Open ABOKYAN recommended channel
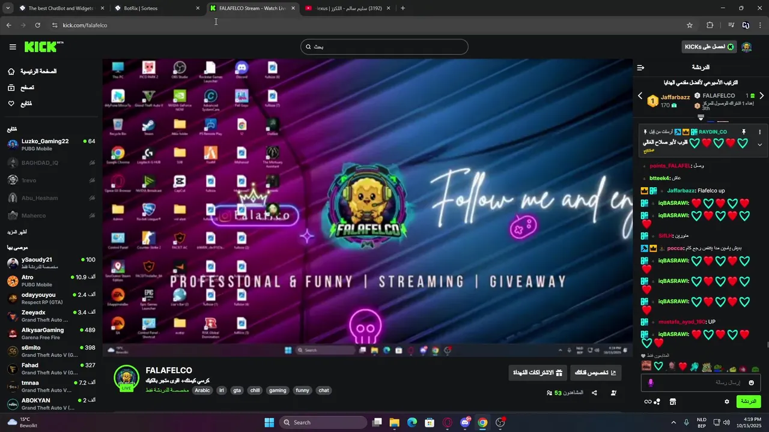The width and height of the screenshot is (769, 432). pos(51,403)
